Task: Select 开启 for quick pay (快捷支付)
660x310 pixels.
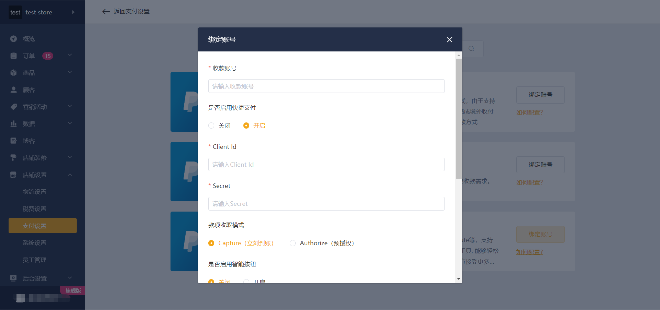Action: click(x=254, y=126)
